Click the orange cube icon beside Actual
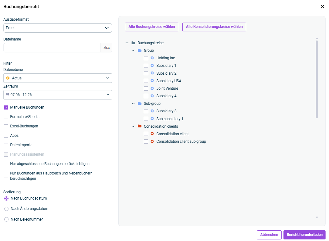 (8, 78)
